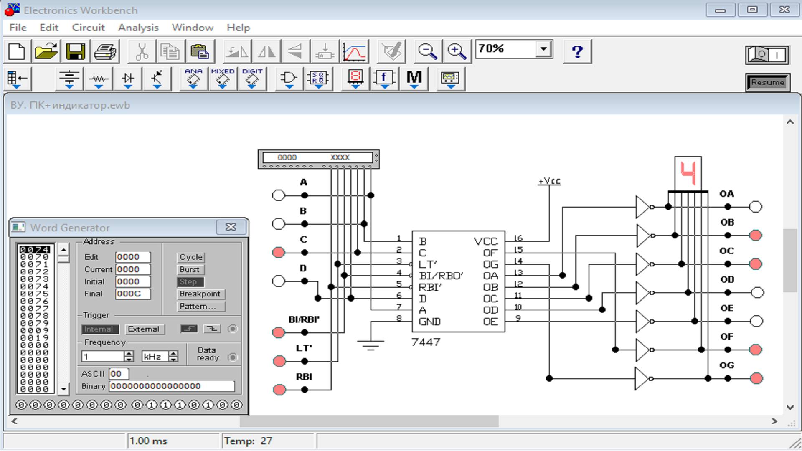Image resolution: width=802 pixels, height=451 pixels.
Task: Click the Pattern... button
Action: [200, 307]
